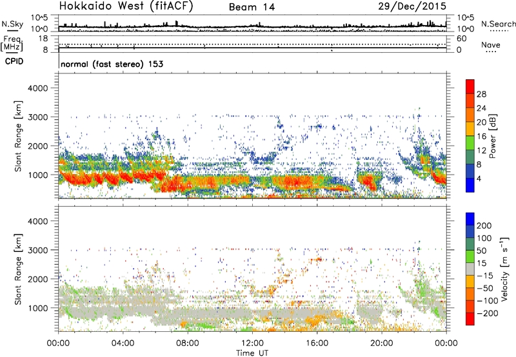
Task: Click the gray segment of the velocity color bar
Action: 470,269
